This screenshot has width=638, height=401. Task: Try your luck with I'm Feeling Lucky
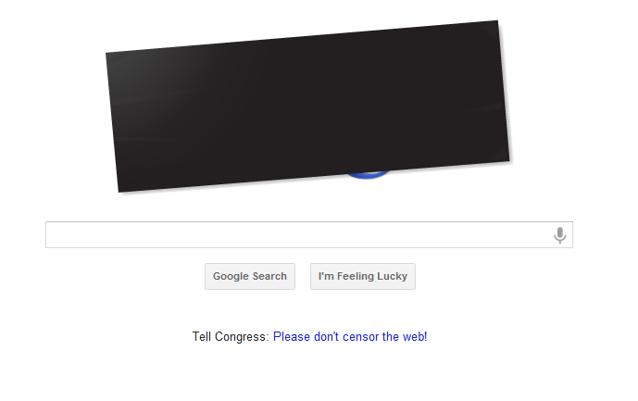click(363, 276)
